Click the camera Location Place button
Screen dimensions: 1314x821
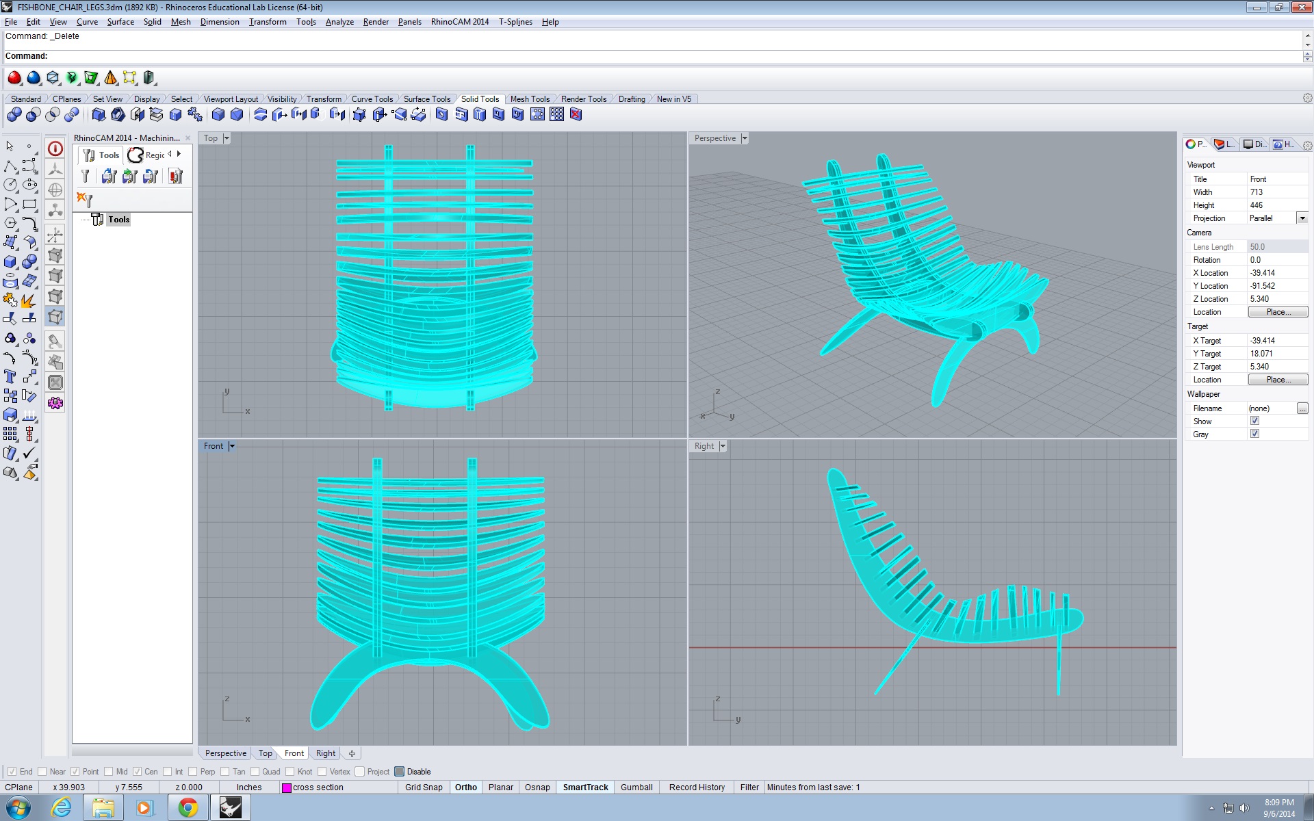click(1277, 312)
